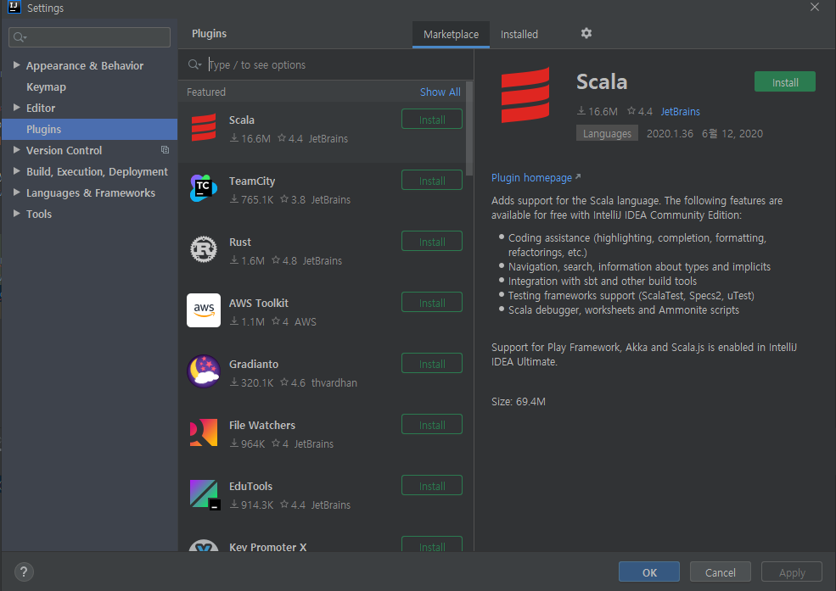Viewport: 836px width, 591px height.
Task: Select the Rust plugin name
Action: [x=240, y=242]
